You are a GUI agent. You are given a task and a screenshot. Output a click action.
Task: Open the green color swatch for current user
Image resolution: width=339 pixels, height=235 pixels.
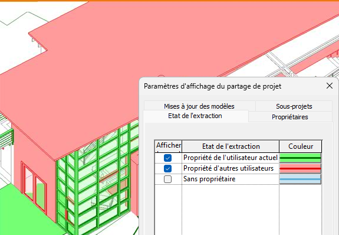300,158
